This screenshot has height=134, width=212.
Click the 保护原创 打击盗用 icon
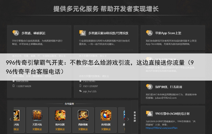(x=149, y=87)
